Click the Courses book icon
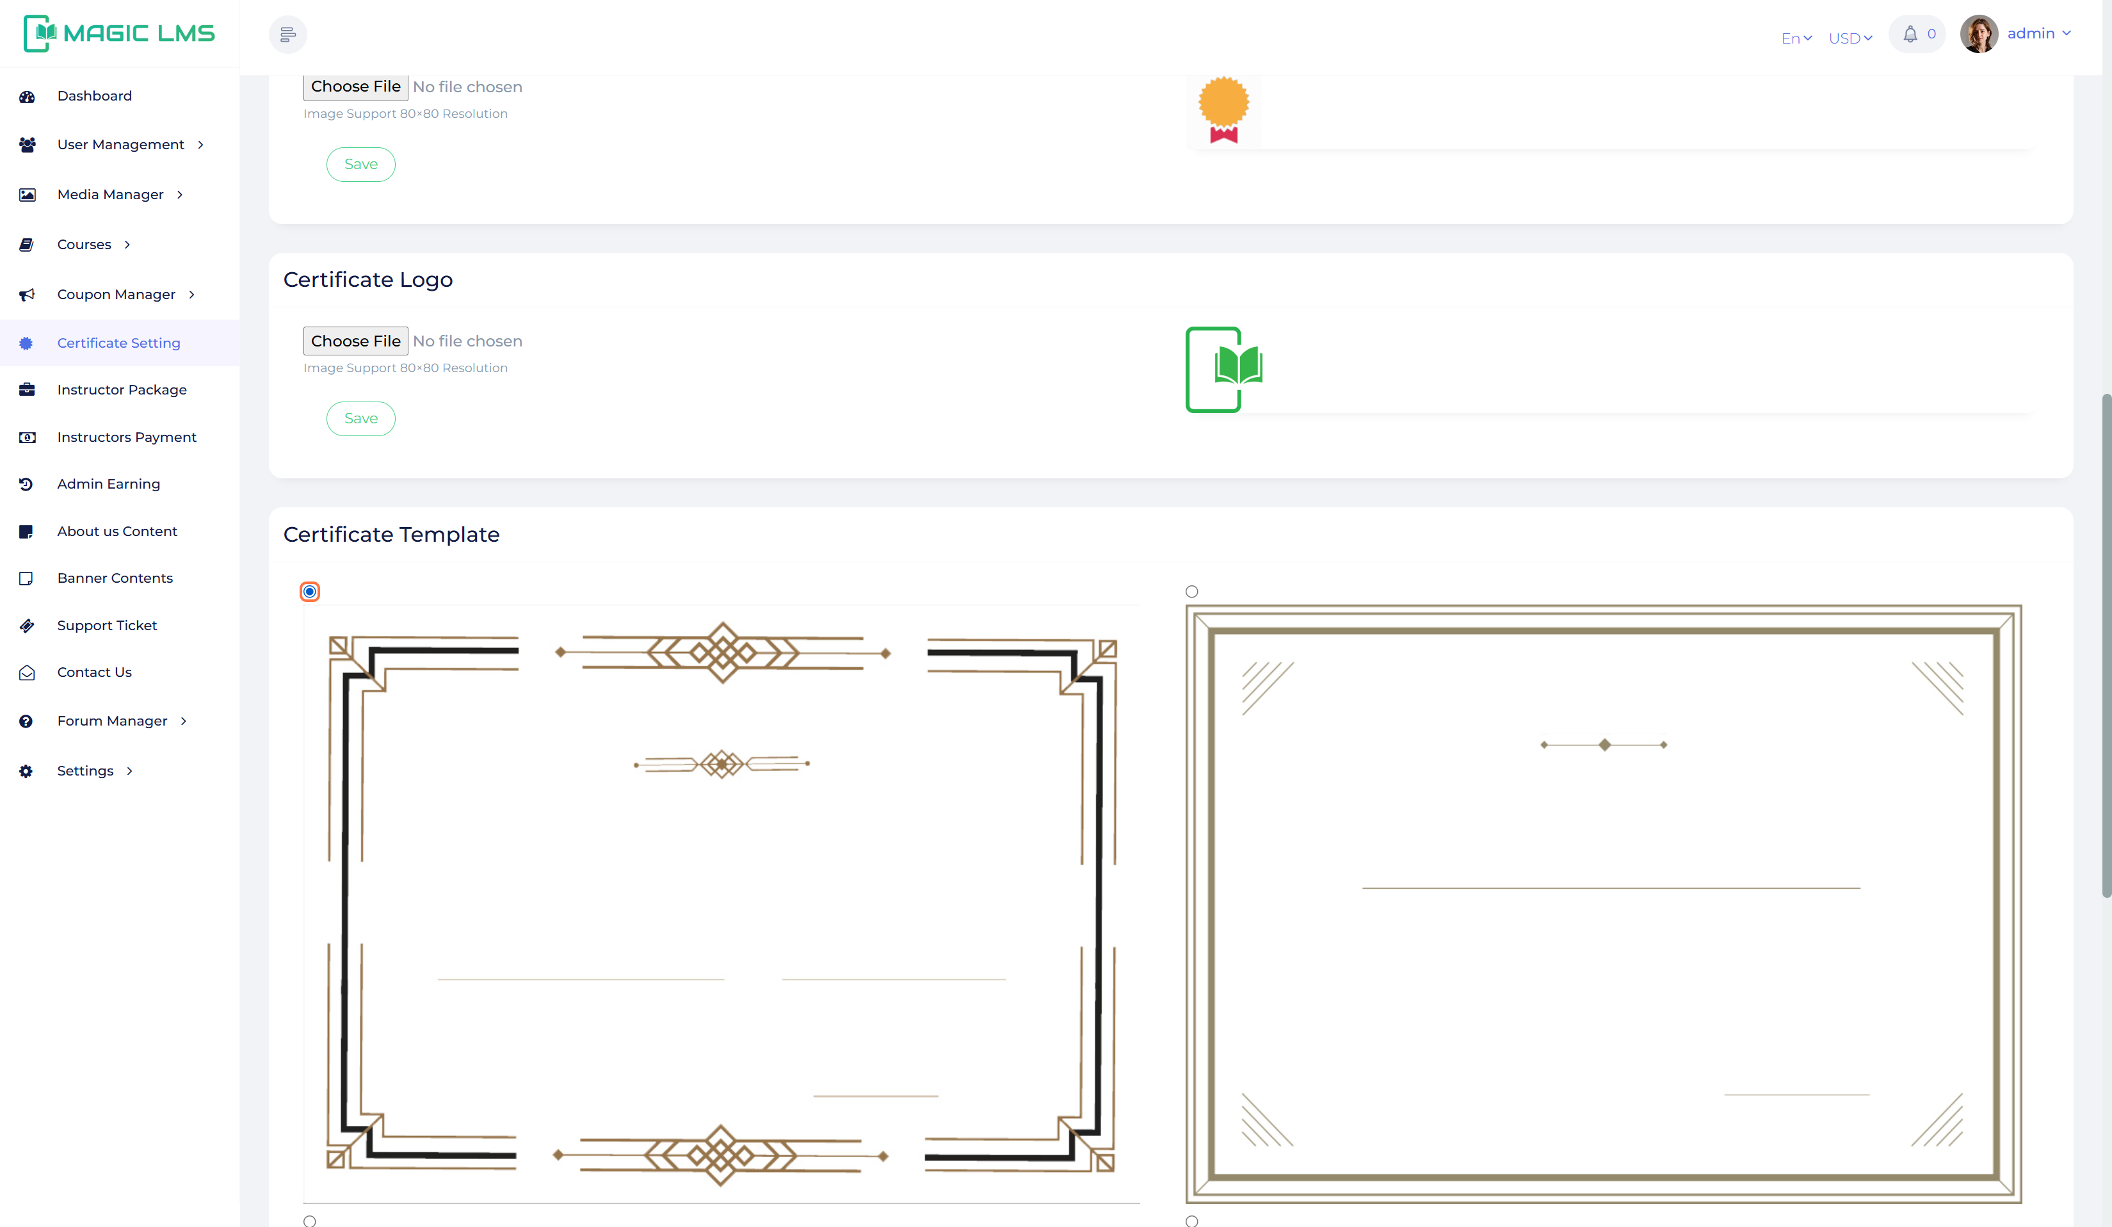2112x1227 pixels. [27, 245]
